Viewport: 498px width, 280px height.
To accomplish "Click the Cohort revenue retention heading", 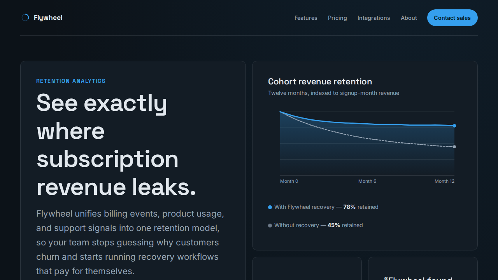I will click(320, 82).
